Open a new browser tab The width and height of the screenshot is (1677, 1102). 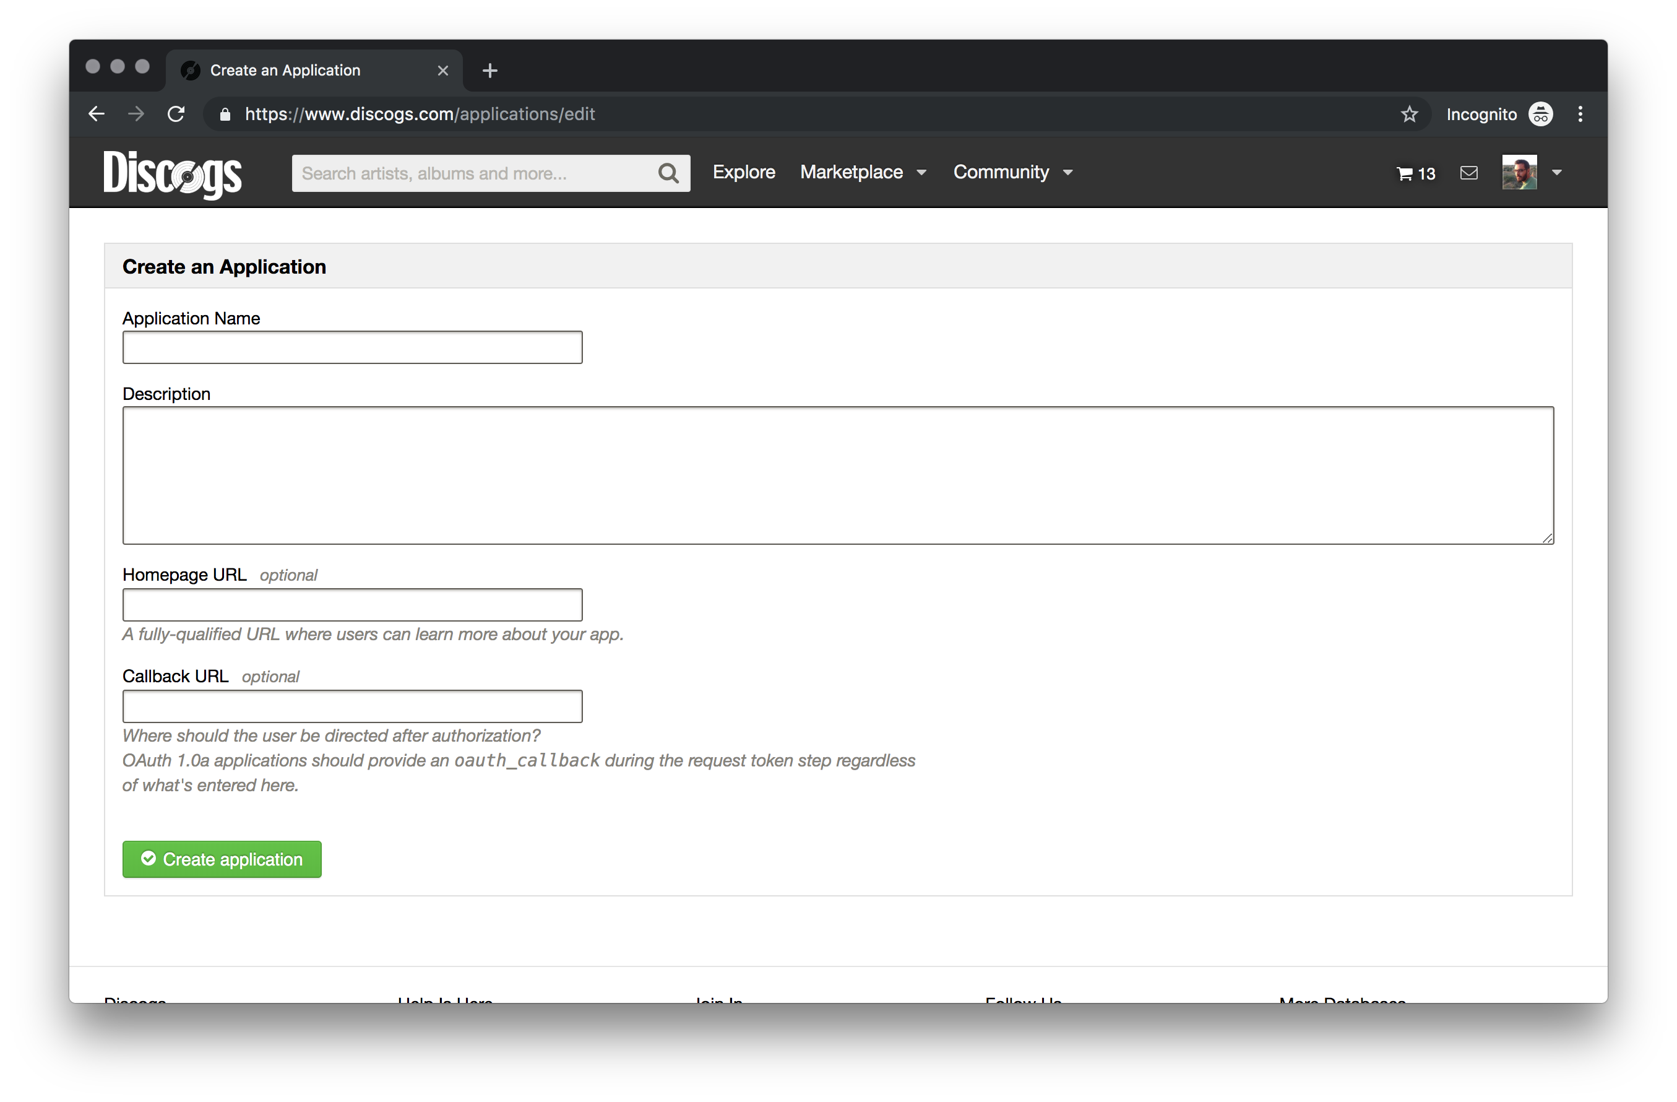(x=489, y=71)
